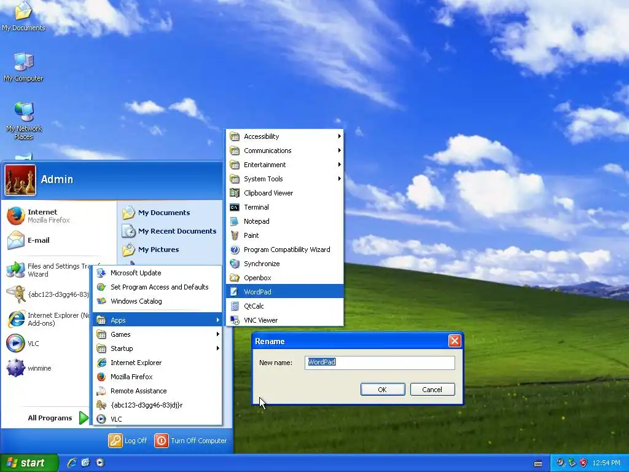Open Program Compatibility Wizard icon
Screen dimensions: 629x472
[235, 250]
